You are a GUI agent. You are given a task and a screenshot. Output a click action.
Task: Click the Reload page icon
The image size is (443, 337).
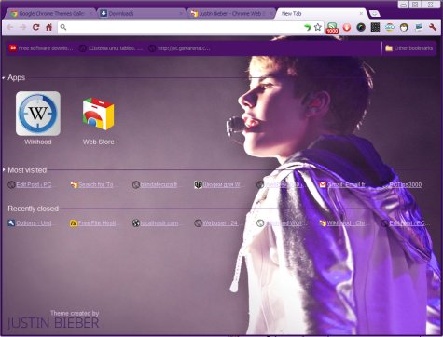[36, 27]
